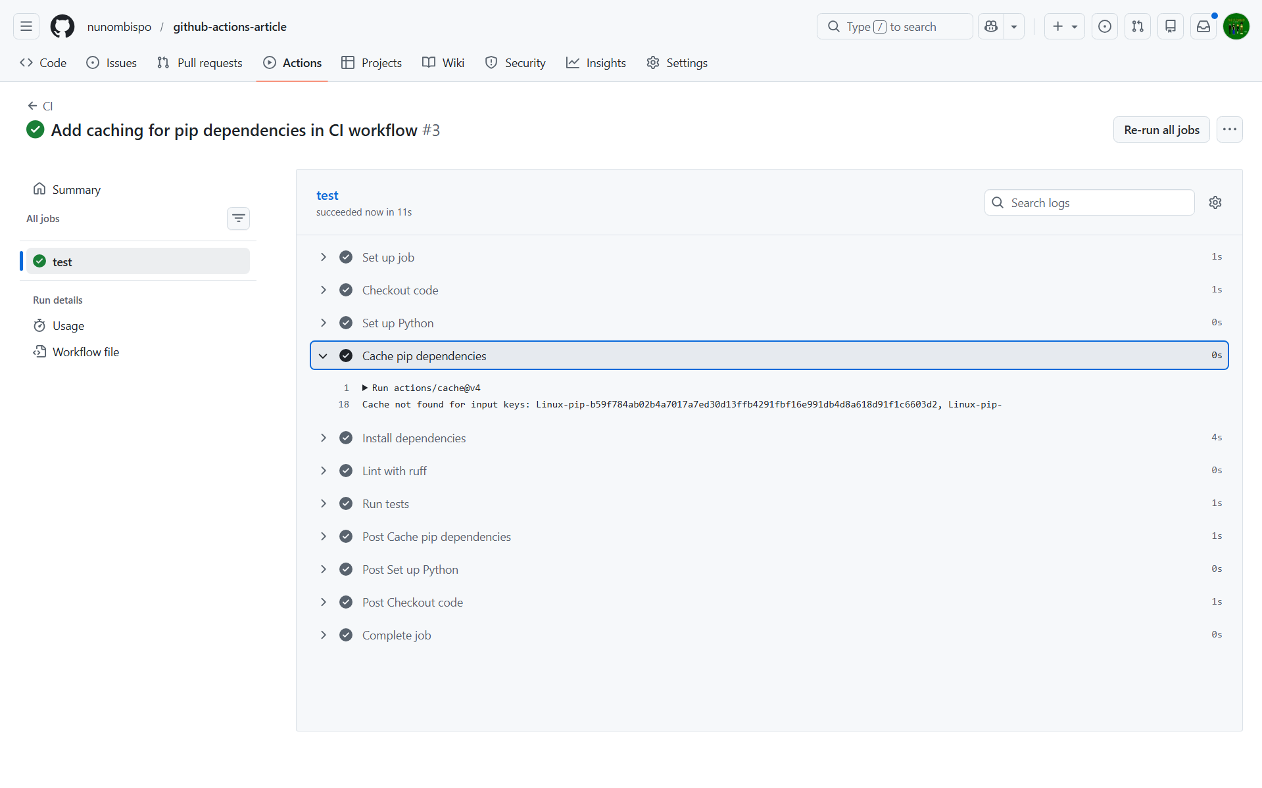Click the Re-run all jobs button

click(x=1161, y=129)
